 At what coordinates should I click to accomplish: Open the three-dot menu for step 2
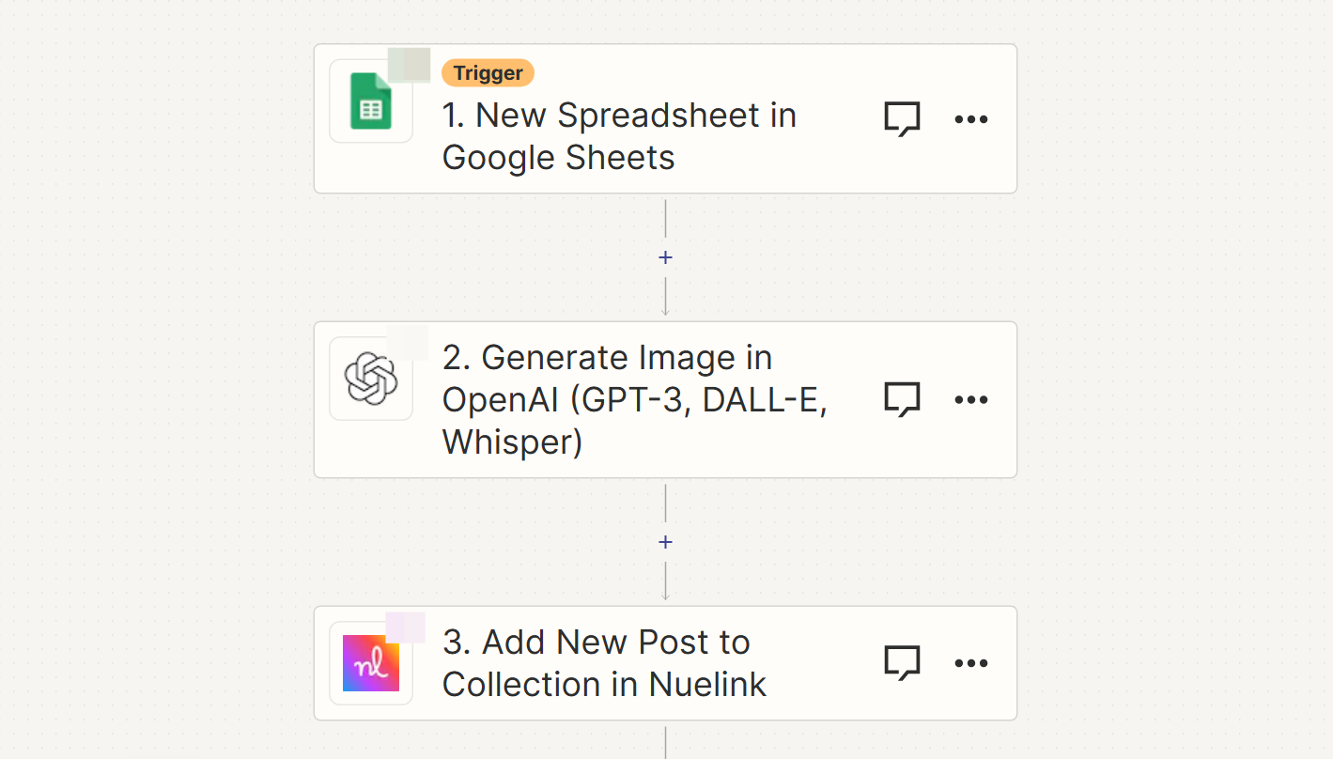tap(970, 399)
